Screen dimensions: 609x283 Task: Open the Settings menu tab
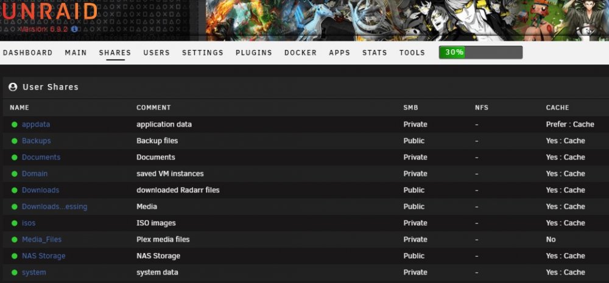[x=203, y=53]
